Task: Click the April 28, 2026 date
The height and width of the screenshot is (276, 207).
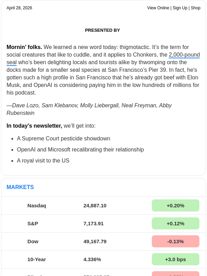Action: point(19,8)
